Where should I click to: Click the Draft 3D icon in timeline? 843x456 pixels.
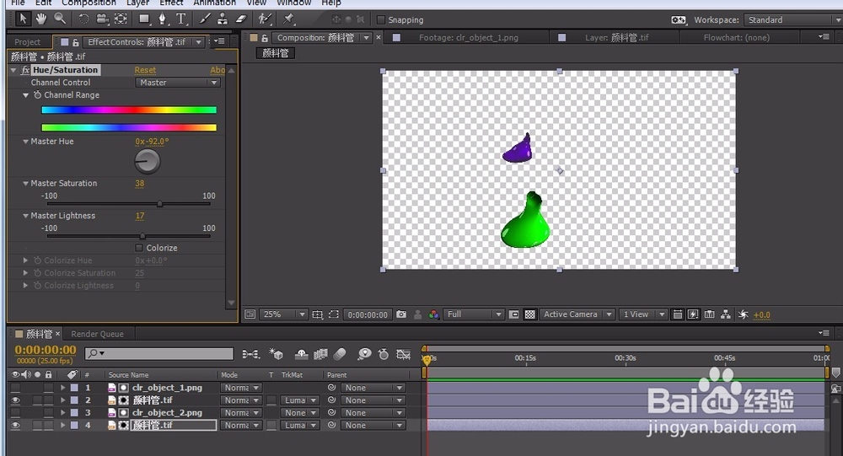pos(277,354)
